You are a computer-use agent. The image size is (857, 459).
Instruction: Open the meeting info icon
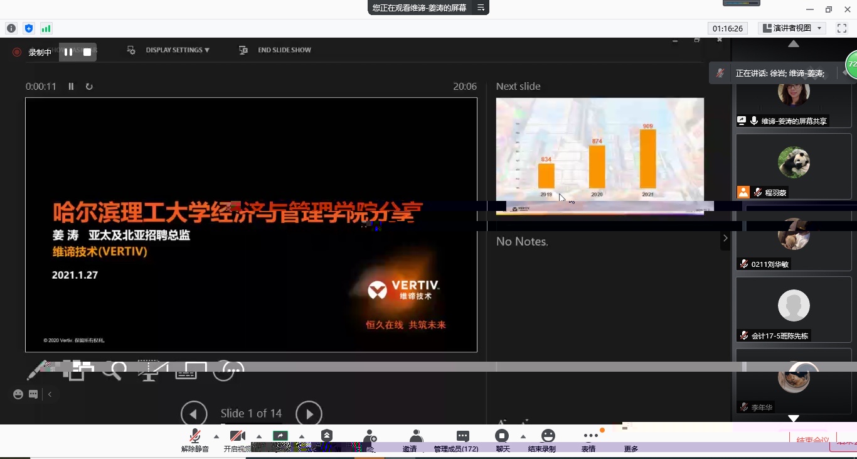pyautogui.click(x=11, y=28)
